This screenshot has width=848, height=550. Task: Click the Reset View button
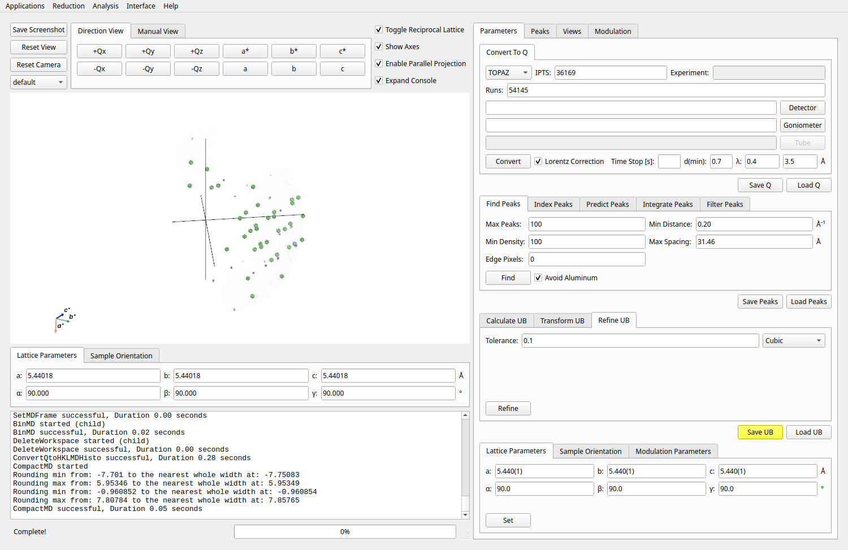point(38,47)
